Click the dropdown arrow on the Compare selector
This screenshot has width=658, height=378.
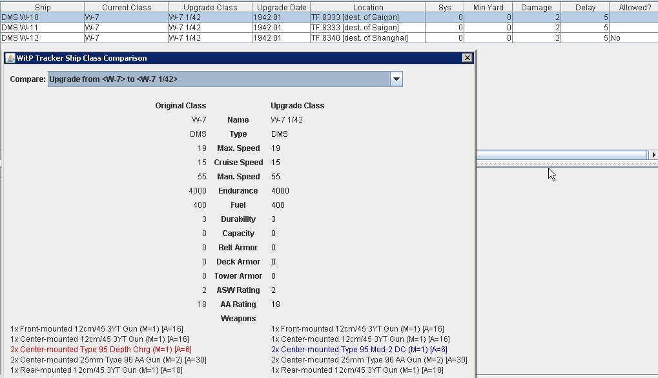click(396, 79)
